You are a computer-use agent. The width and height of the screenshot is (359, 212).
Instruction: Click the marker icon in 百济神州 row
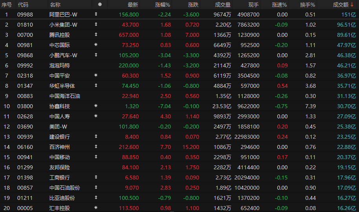pyautogui.click(x=96, y=146)
